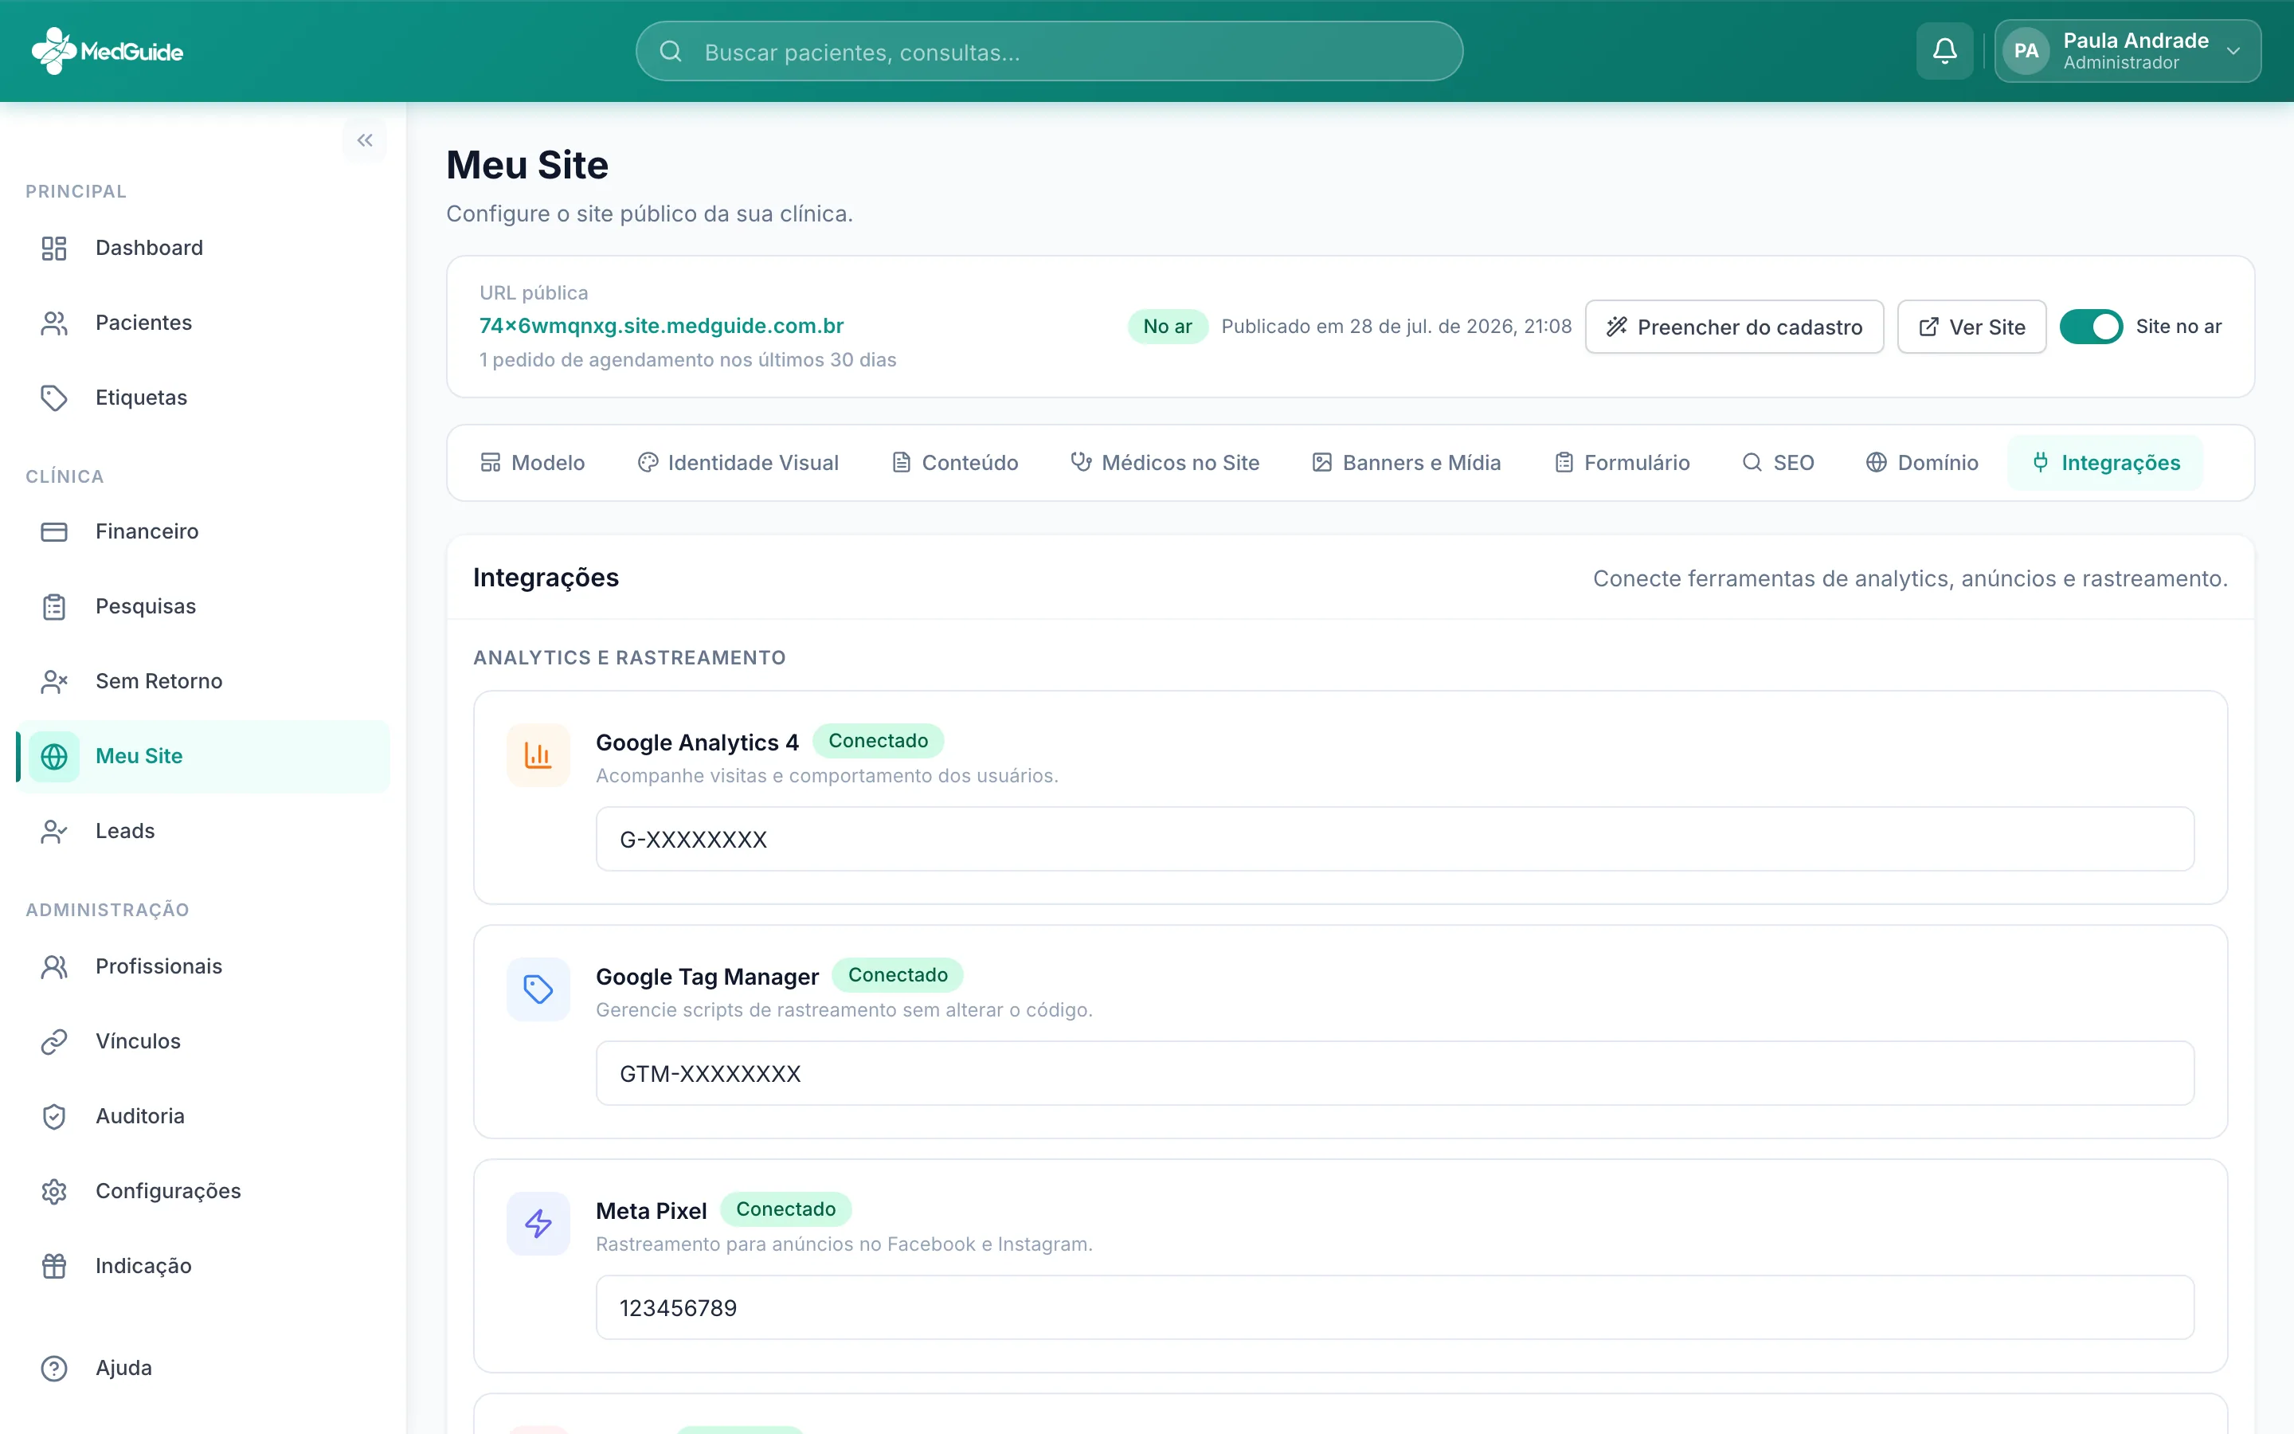This screenshot has width=2294, height=1434.
Task: Click Preencher do cadastro button
Action: point(1734,327)
